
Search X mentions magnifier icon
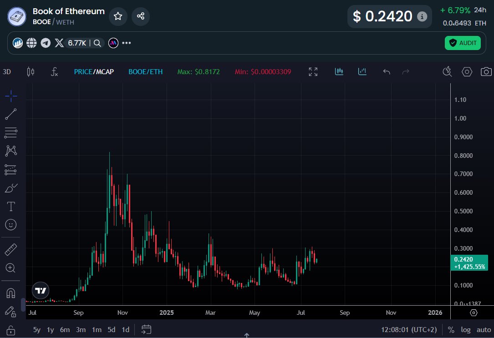click(x=97, y=43)
